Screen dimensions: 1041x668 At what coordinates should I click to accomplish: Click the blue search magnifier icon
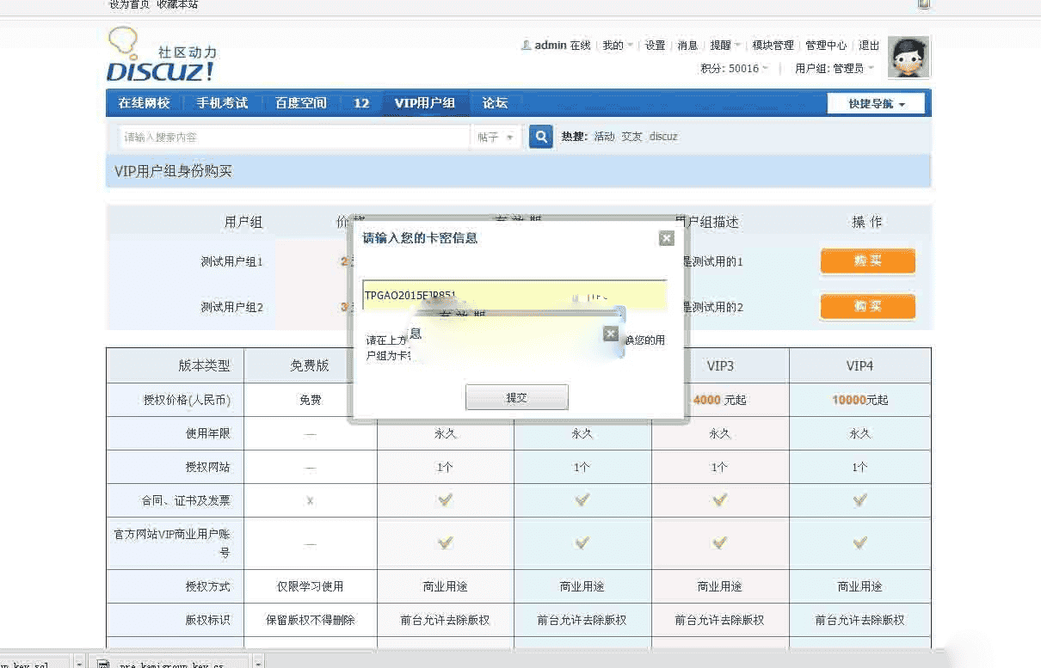click(x=540, y=137)
